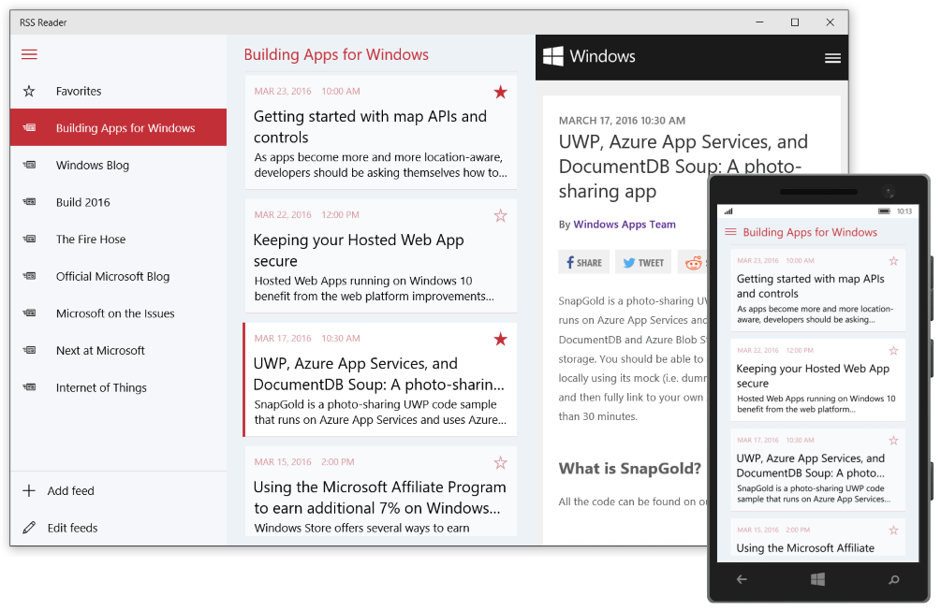
Task: Tap the Search key on the phone
Action: pos(893,580)
